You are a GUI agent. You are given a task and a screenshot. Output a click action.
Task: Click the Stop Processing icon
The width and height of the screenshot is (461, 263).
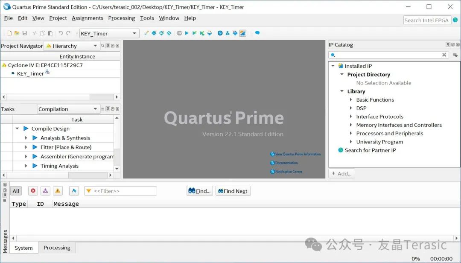pyautogui.click(x=179, y=33)
